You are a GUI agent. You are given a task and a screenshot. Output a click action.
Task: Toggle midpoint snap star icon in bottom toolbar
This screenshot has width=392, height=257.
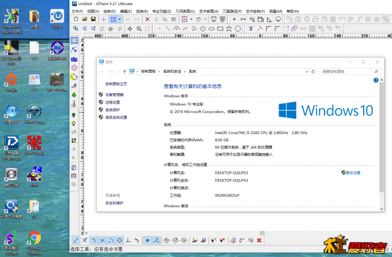(x=85, y=240)
